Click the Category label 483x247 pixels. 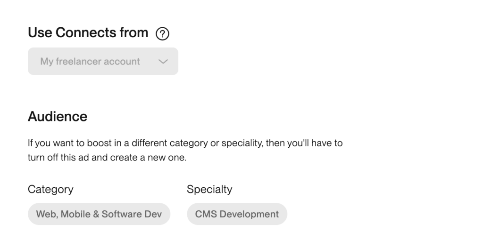50,190
